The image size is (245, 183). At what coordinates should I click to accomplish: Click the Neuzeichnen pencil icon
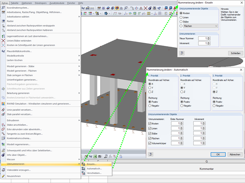coord(3,176)
